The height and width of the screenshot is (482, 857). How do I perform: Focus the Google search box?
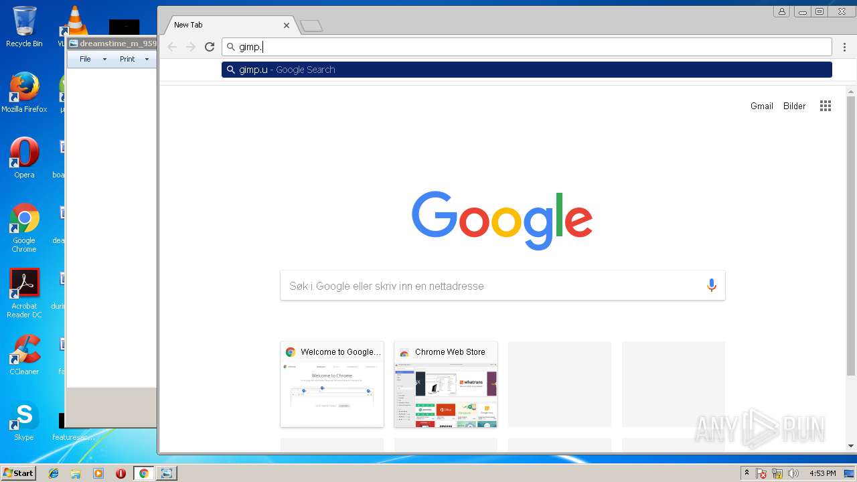502,286
